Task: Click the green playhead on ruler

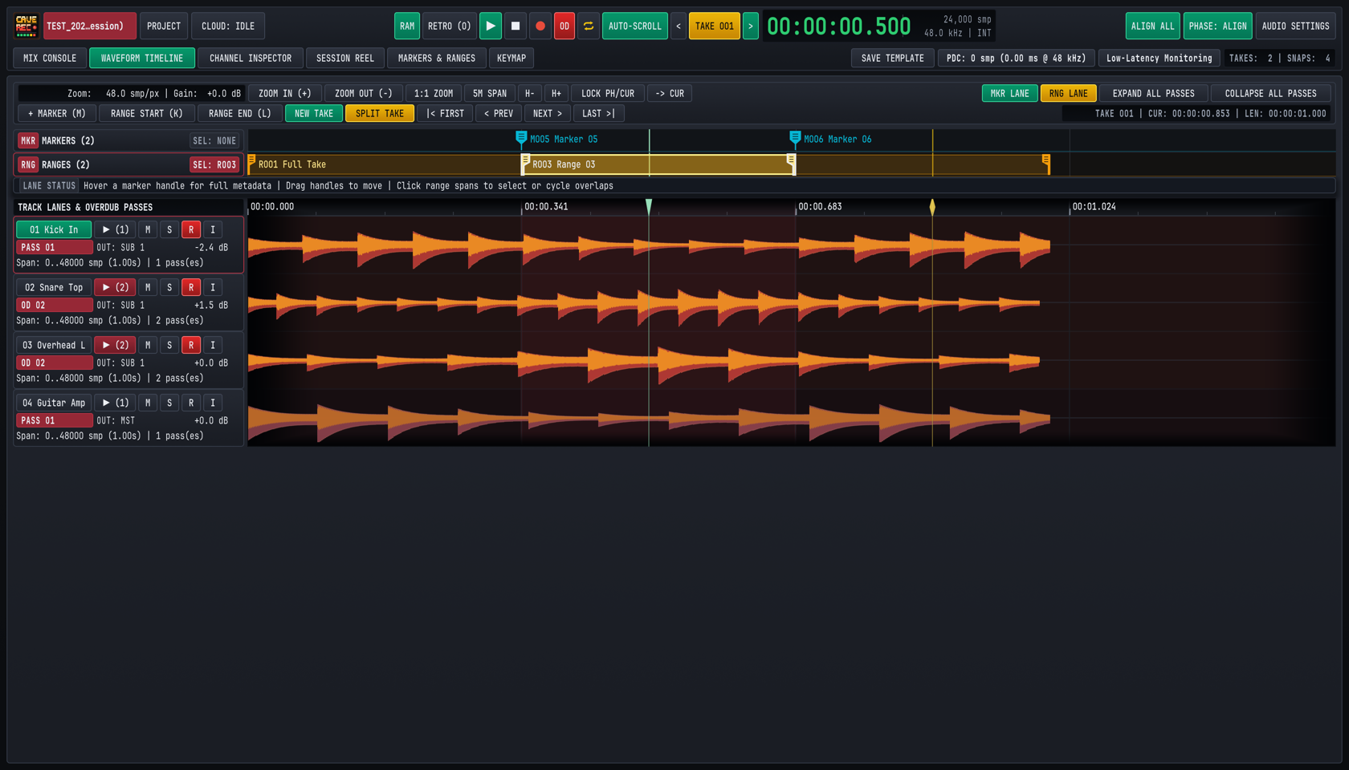Action: pos(649,207)
